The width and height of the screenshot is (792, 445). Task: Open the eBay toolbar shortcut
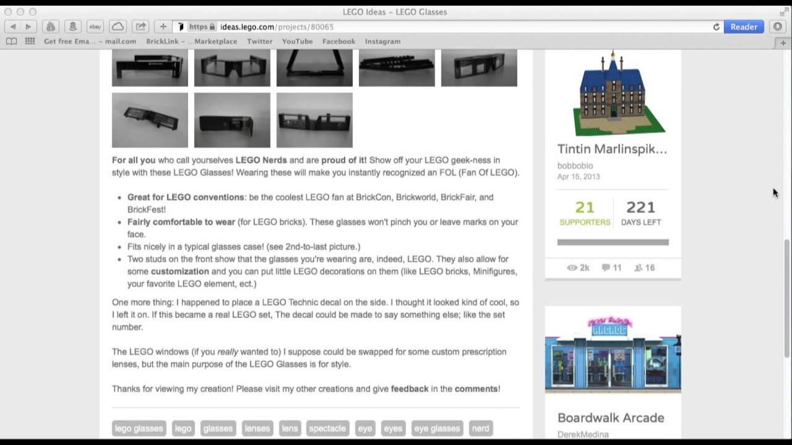[x=95, y=27]
